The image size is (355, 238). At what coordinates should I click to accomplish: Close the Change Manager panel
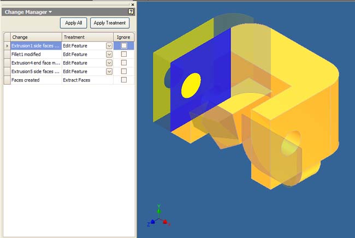[133, 4]
